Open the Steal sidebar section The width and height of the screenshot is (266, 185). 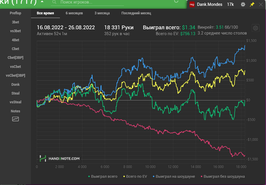[16, 93]
